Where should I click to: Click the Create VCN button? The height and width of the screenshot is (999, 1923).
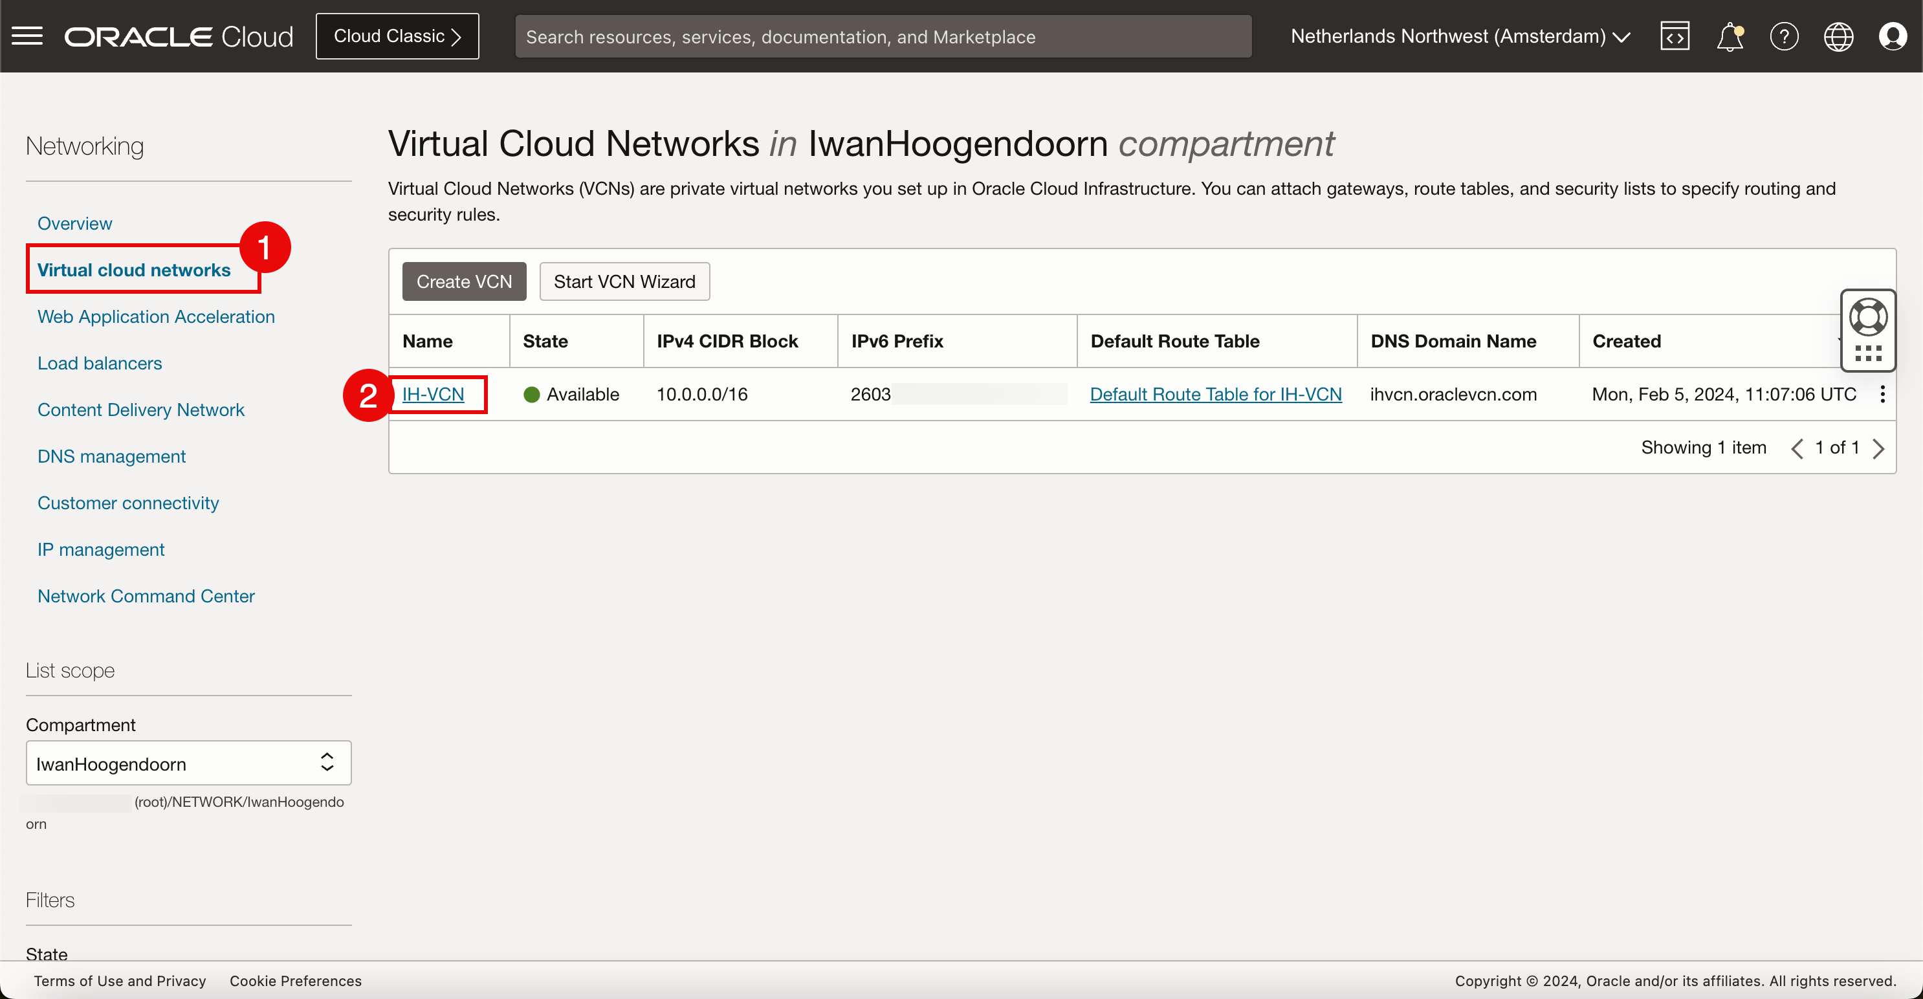(463, 281)
